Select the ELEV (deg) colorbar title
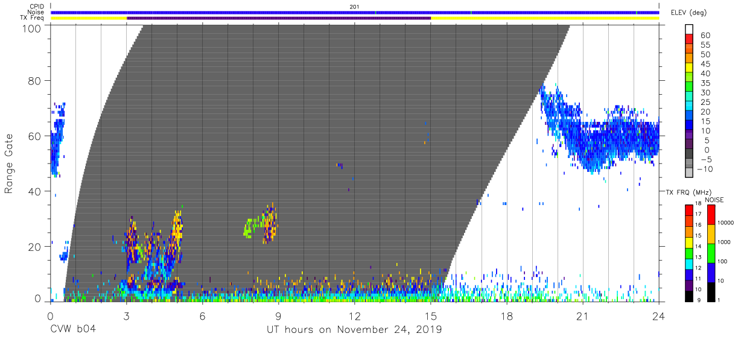 pos(689,13)
